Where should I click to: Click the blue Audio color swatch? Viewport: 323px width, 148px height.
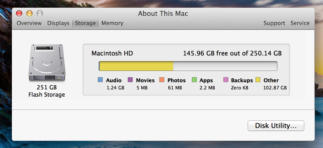point(100,80)
